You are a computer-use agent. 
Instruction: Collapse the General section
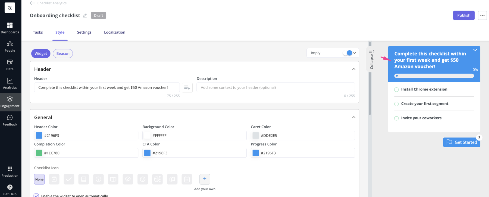pyautogui.click(x=353, y=117)
